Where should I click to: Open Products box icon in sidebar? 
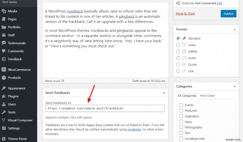[x=4, y=78]
